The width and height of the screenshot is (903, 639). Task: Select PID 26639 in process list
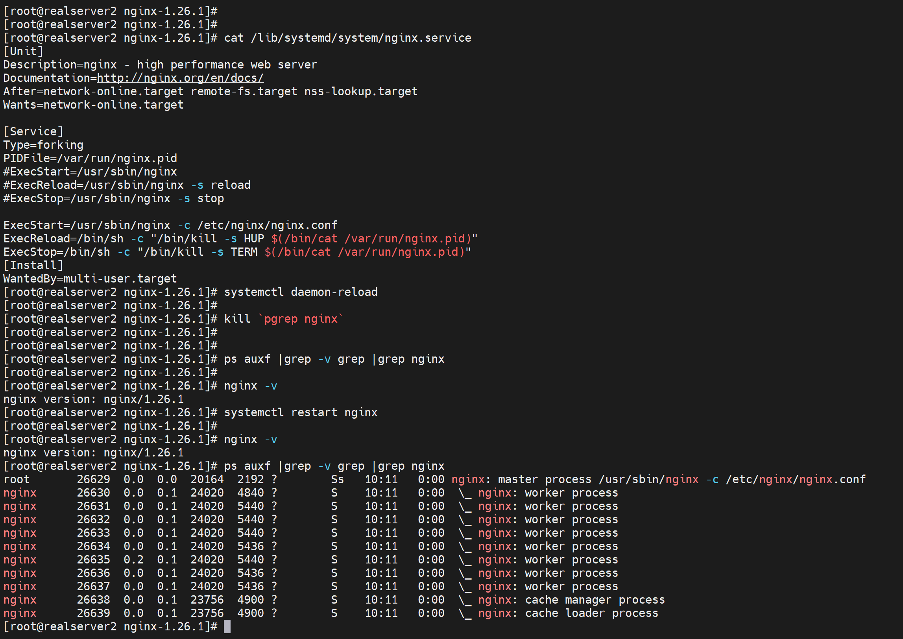pos(93,613)
